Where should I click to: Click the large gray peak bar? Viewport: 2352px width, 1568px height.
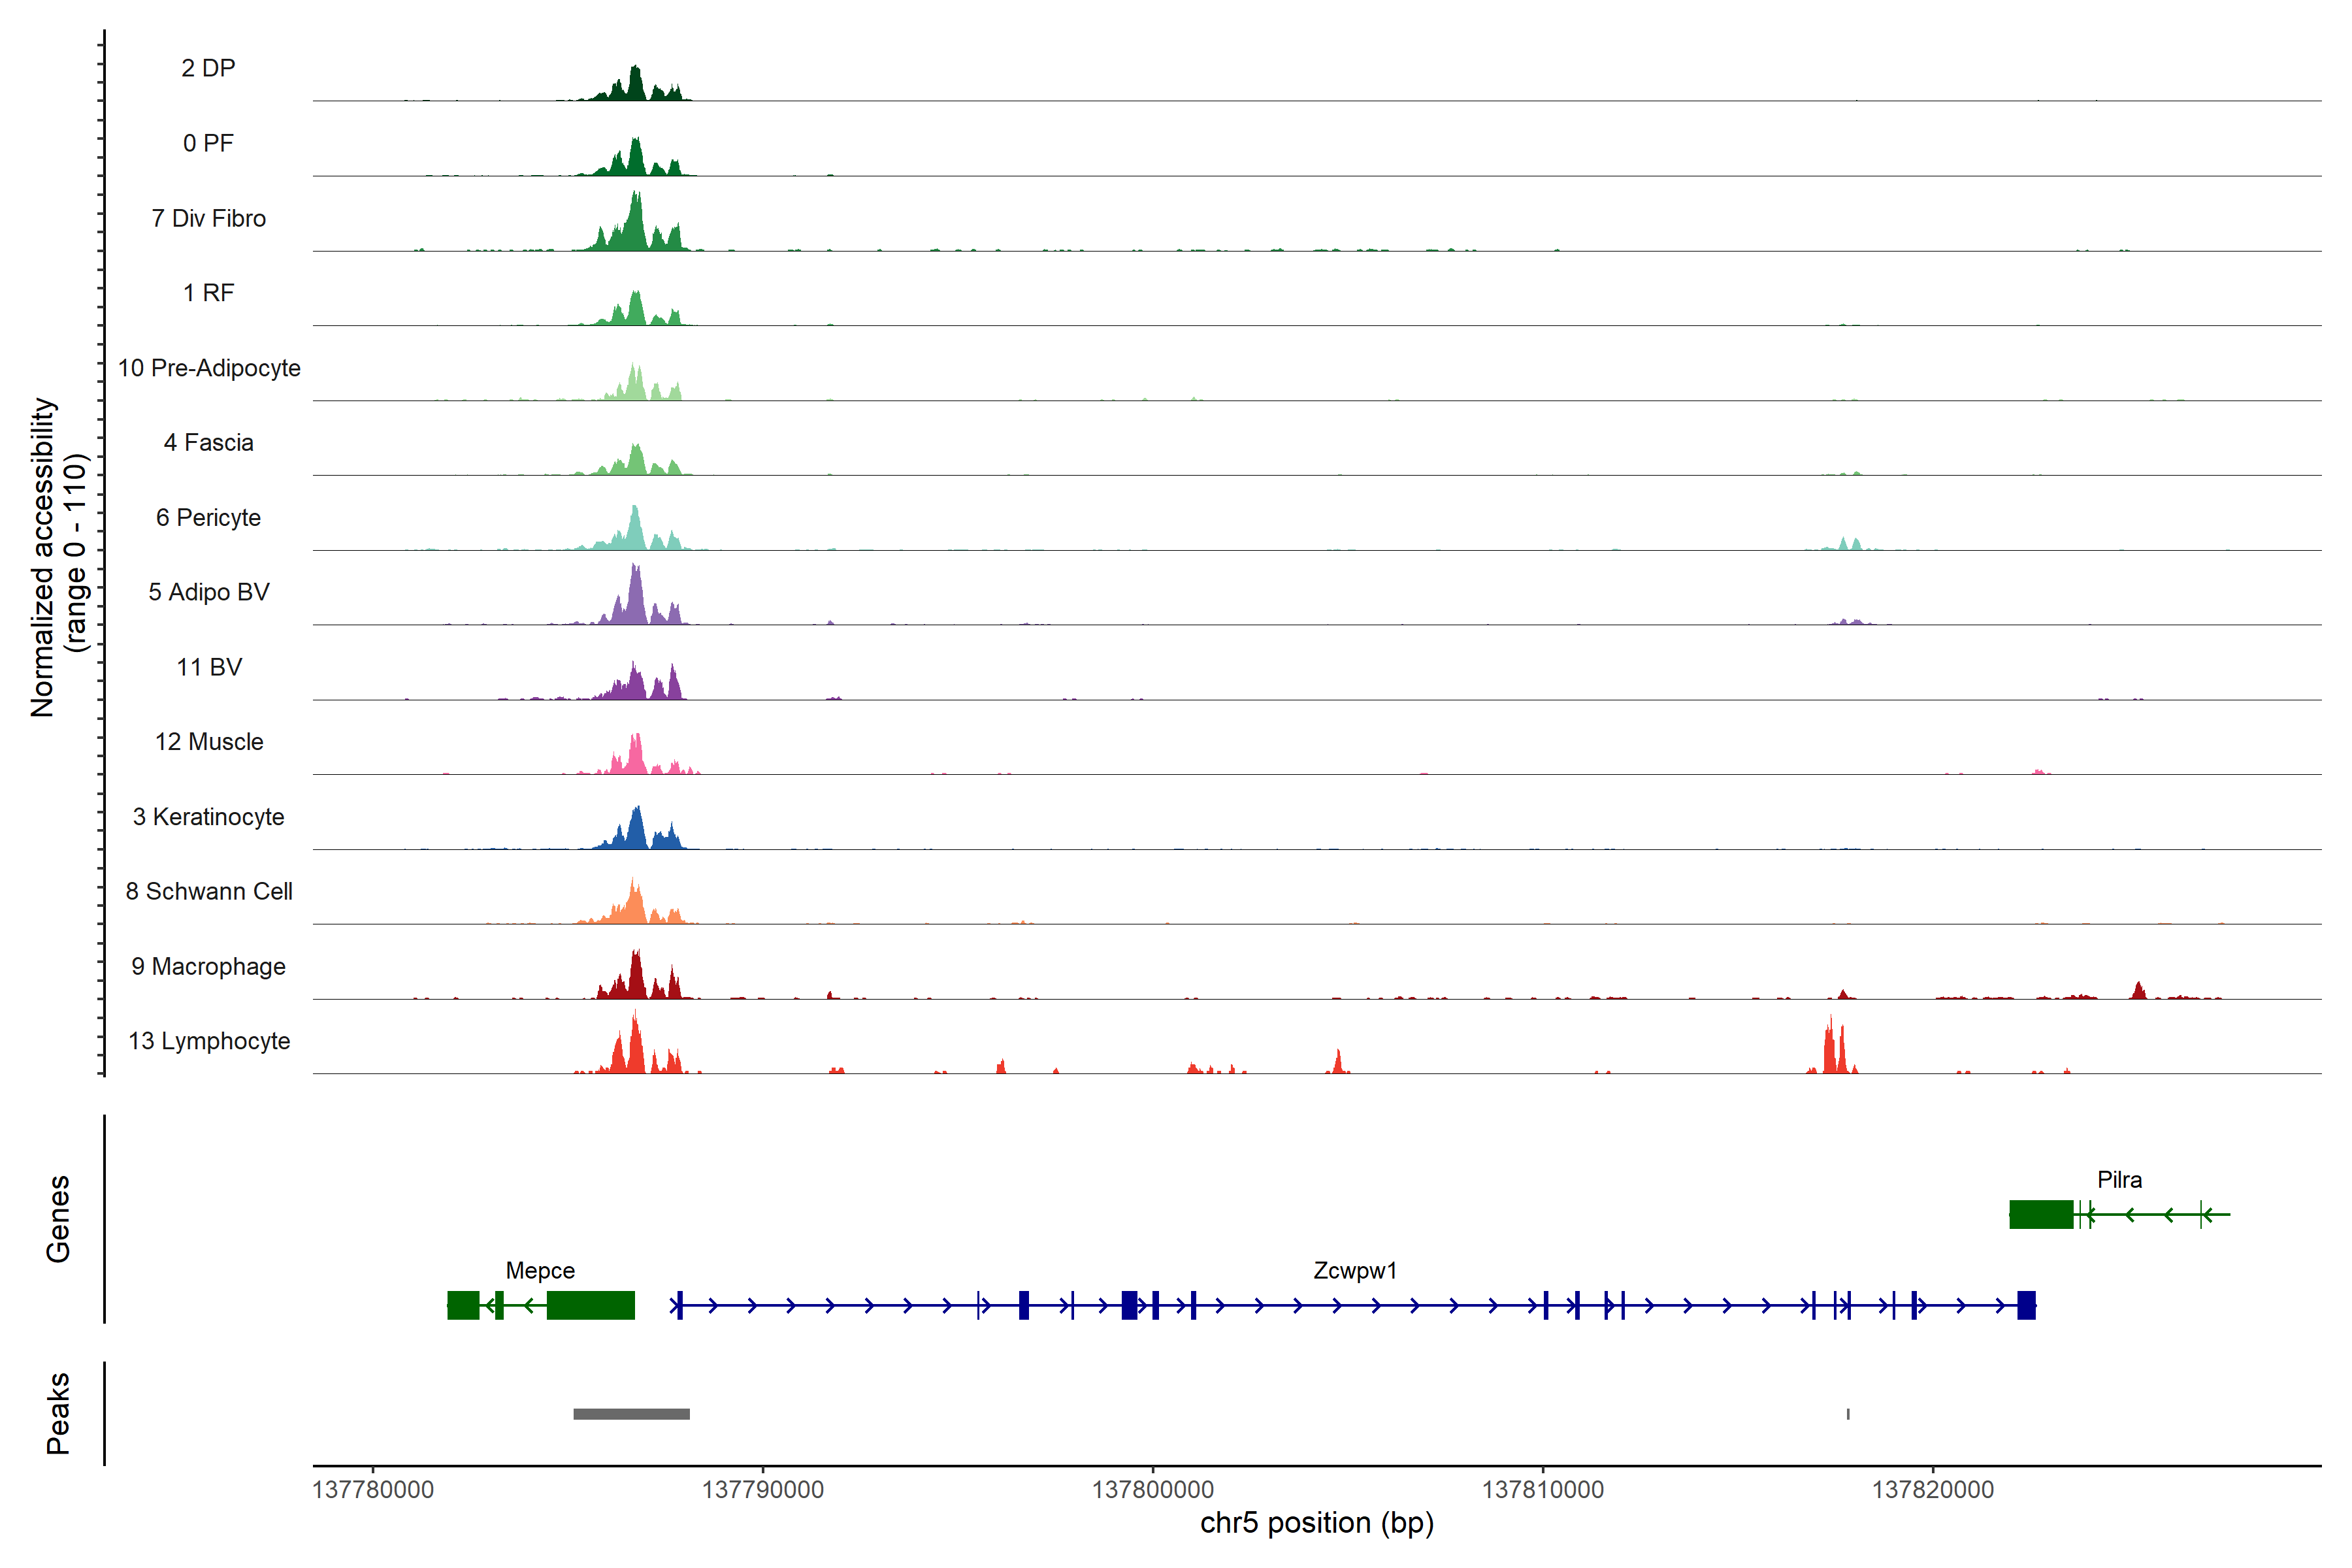click(631, 1414)
